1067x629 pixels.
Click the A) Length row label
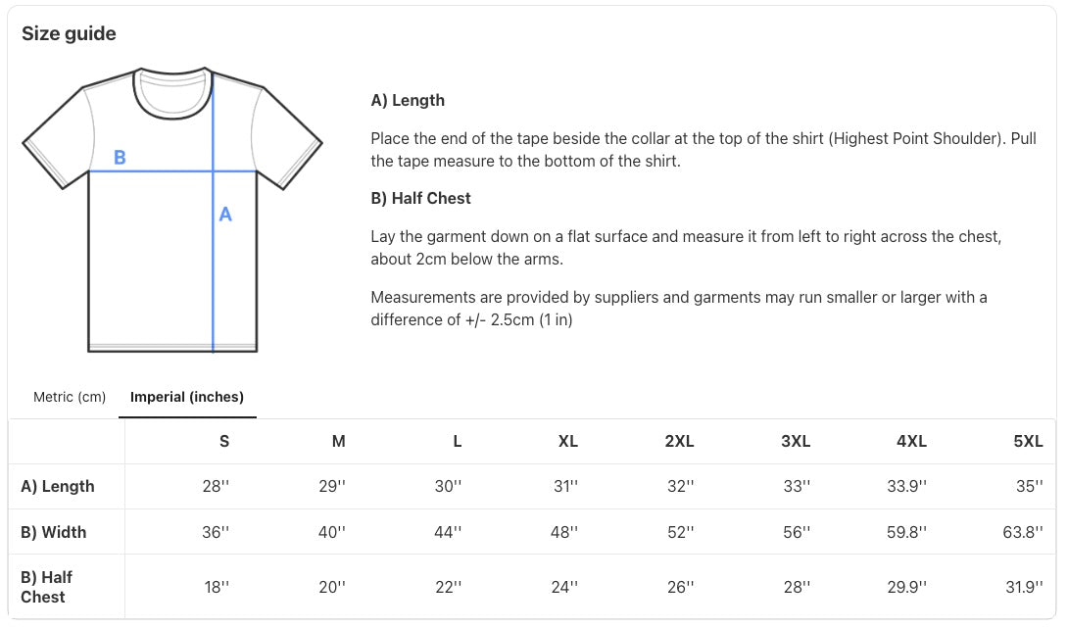point(58,486)
